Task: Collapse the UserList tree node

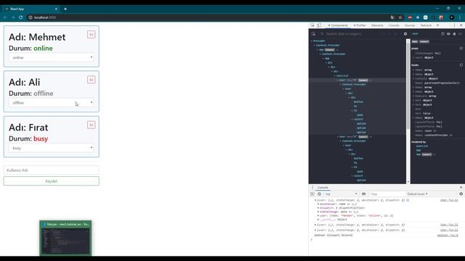Action: pos(335,75)
